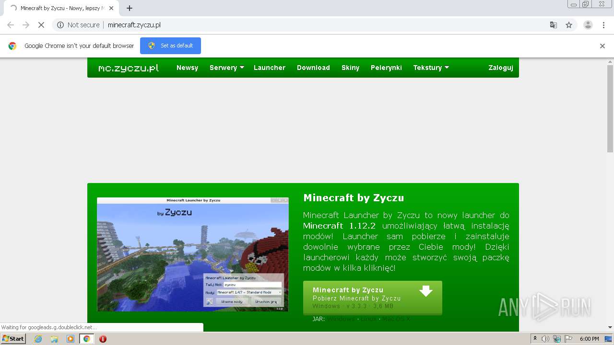Open the Newsy menu item
Screen dimensions: 614x345
(x=187, y=68)
